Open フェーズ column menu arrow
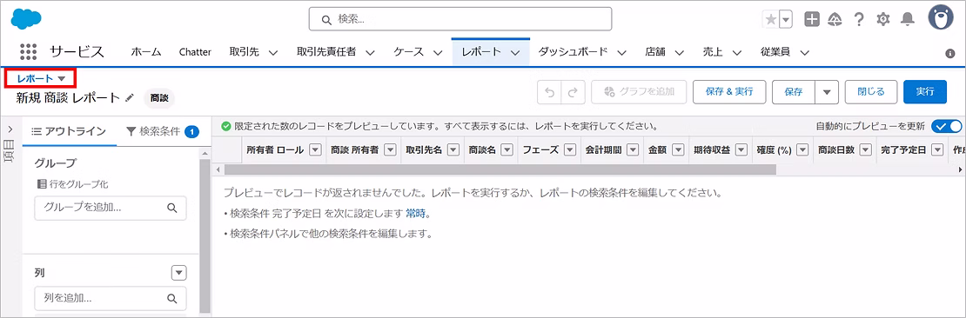 pos(571,149)
